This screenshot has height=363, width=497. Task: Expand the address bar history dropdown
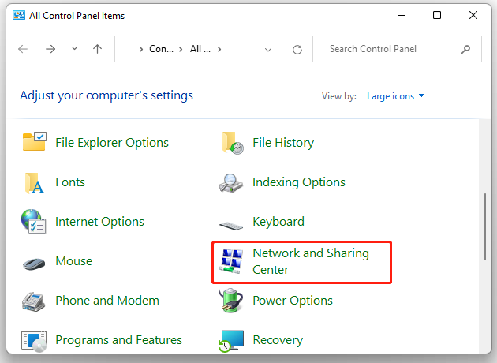(268, 50)
